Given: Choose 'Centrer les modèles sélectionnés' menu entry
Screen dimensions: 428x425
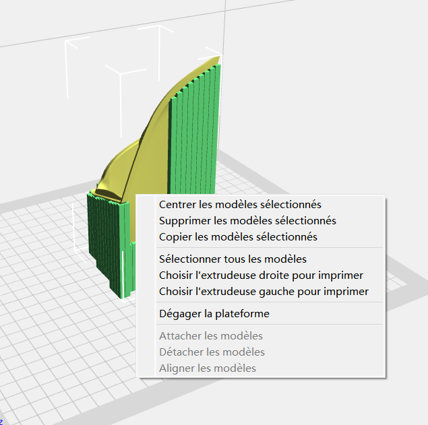Looking at the screenshot, I should (x=261, y=205).
